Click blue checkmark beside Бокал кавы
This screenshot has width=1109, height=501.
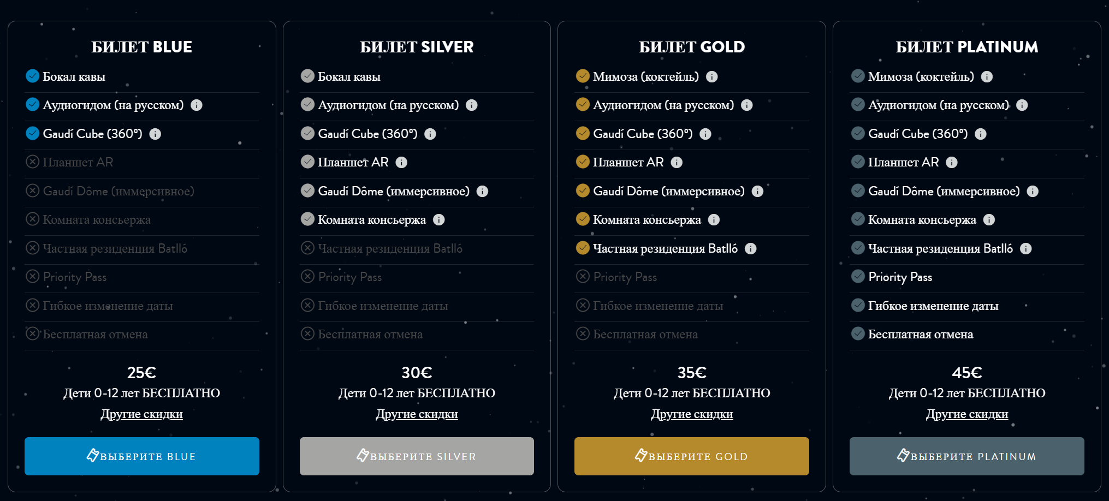[33, 76]
